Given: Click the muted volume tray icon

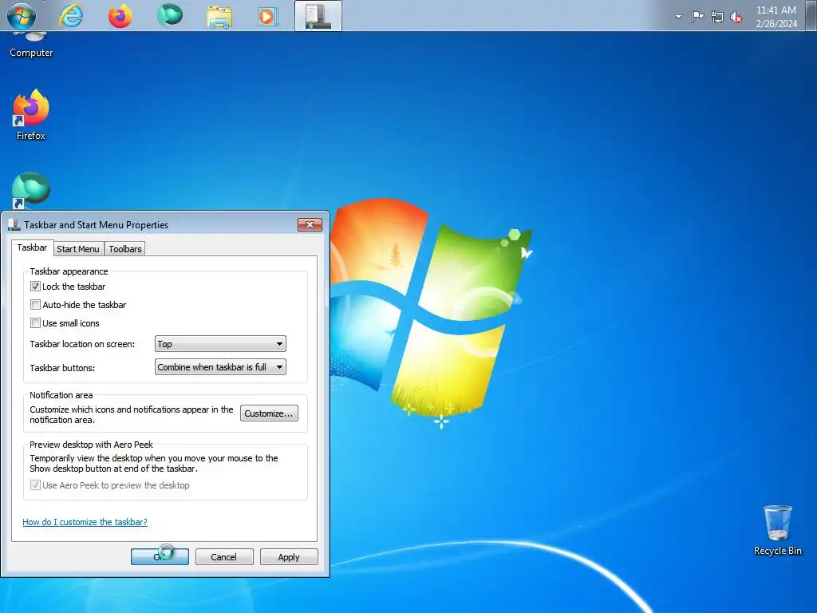Looking at the screenshot, I should pyautogui.click(x=736, y=18).
